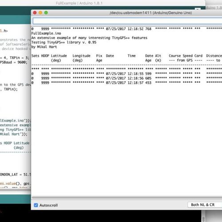
Task: Click date age value '453'
Action: pyautogui.click(x=148, y=83)
